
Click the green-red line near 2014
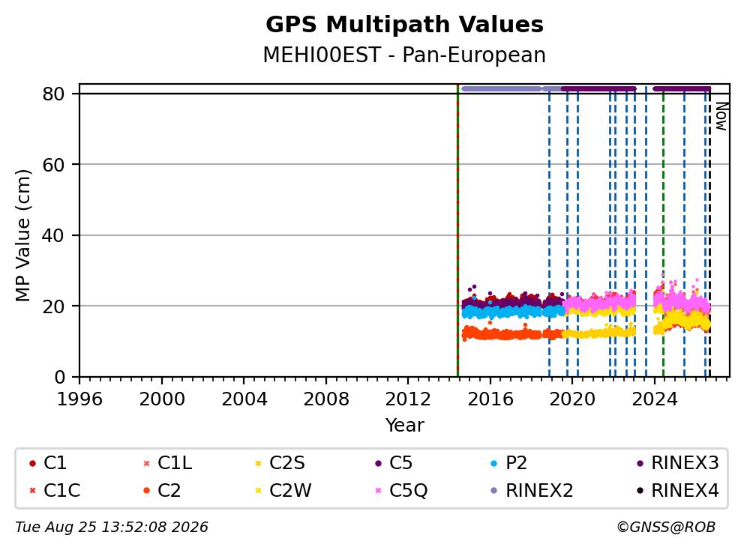click(457, 231)
